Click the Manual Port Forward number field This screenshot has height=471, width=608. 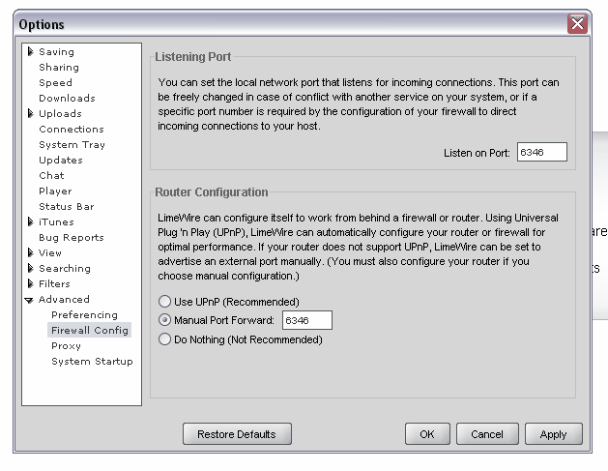[306, 320]
